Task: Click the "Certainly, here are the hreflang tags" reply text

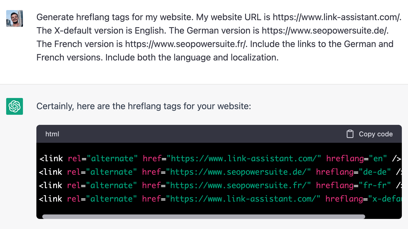Action: pos(144,106)
